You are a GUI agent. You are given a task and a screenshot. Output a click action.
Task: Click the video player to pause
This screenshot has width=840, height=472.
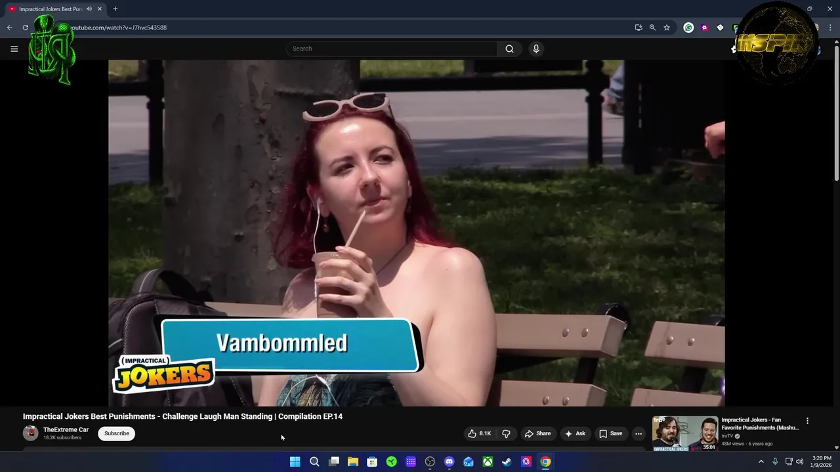pos(416,233)
